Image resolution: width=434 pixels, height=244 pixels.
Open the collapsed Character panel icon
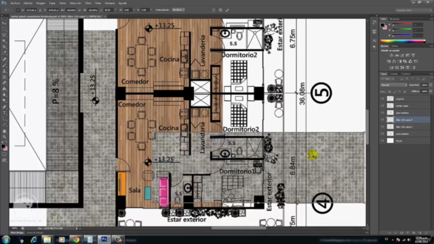(x=374, y=41)
